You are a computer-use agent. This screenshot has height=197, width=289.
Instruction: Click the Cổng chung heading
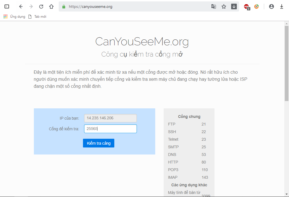coord(189,117)
